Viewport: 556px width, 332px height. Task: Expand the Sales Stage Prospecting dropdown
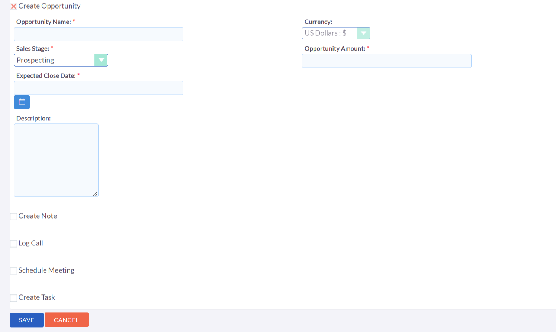(x=61, y=60)
